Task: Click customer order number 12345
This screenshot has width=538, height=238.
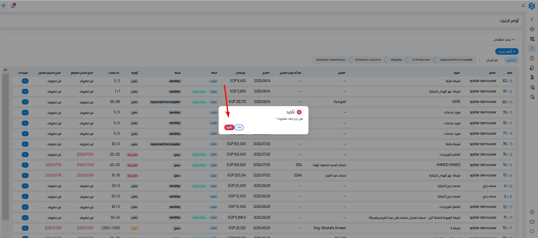Action: coord(298,175)
